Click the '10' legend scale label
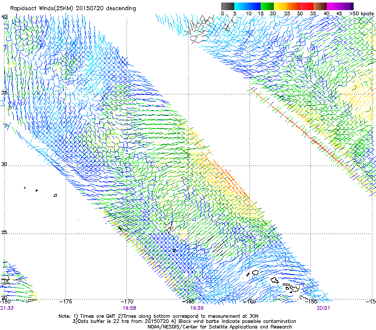 (248, 14)
